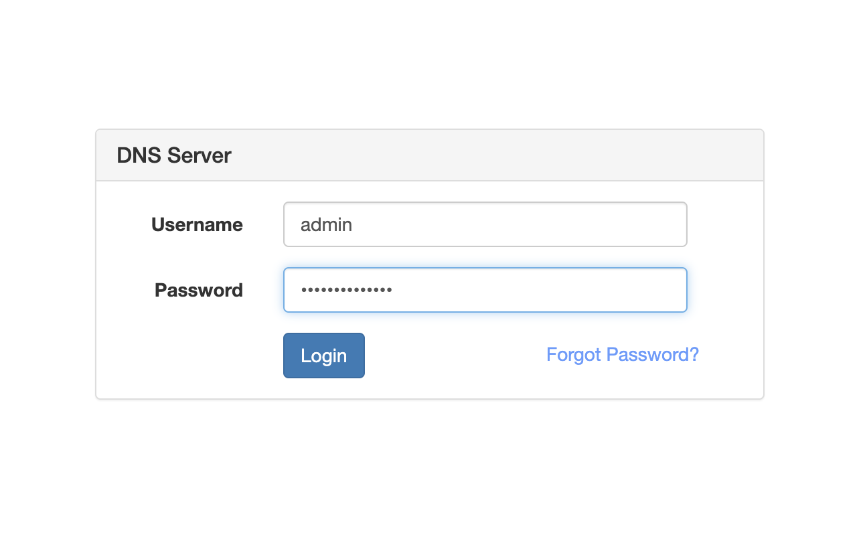Click Forgot Password to recover account

[x=621, y=354]
